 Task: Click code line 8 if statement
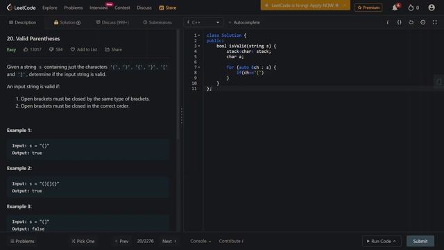[250, 73]
